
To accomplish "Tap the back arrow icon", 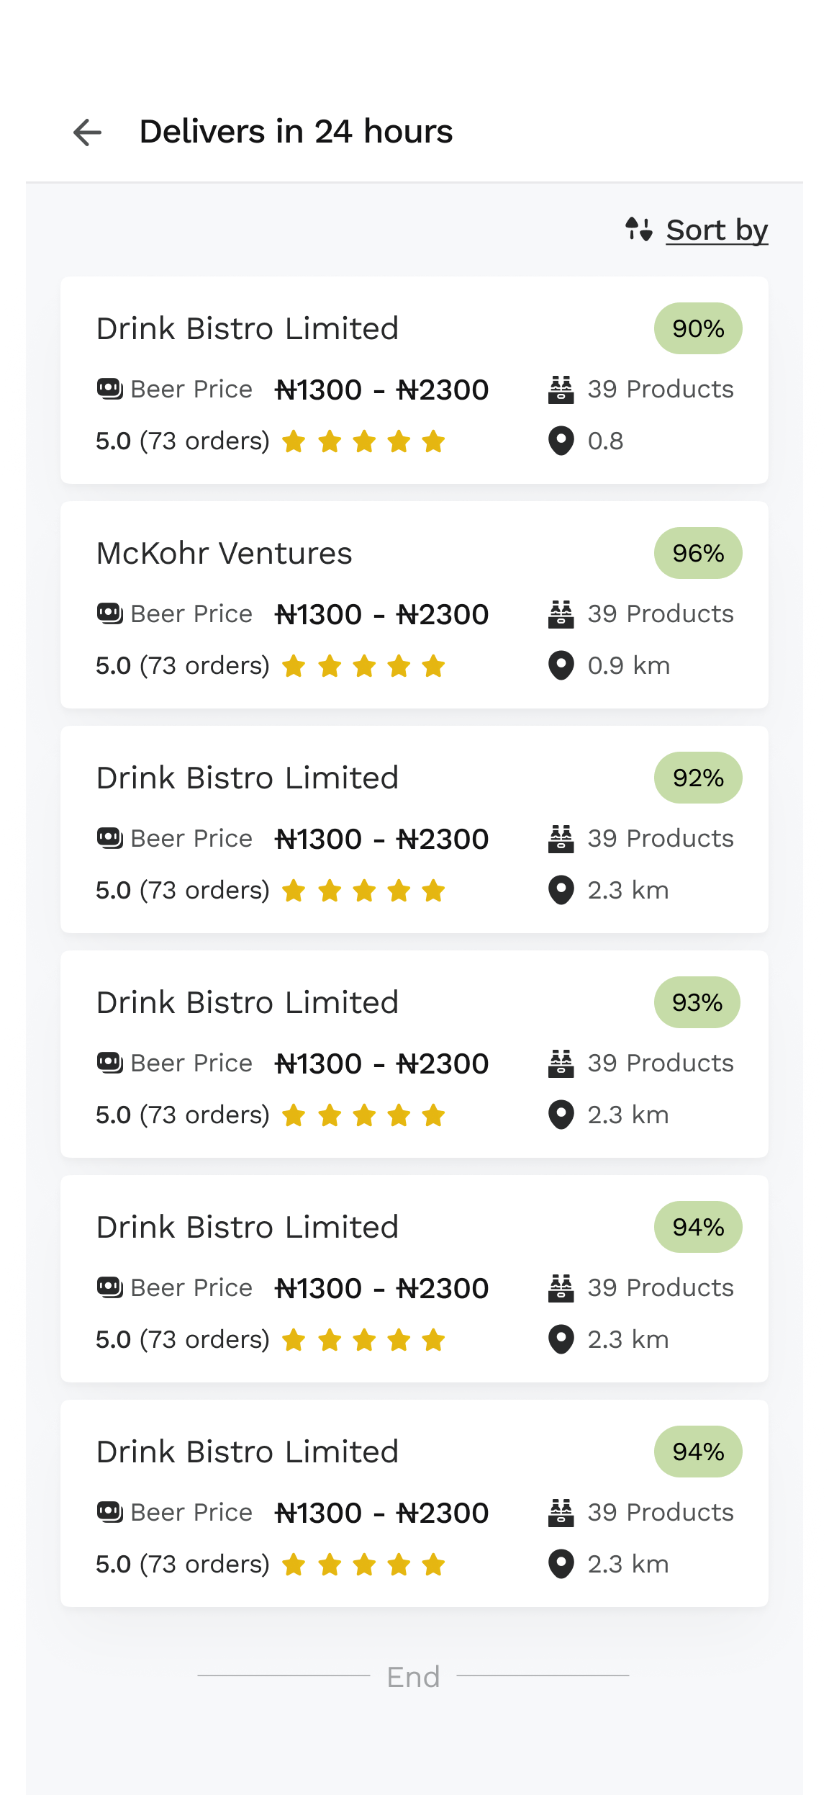I will 88,132.
